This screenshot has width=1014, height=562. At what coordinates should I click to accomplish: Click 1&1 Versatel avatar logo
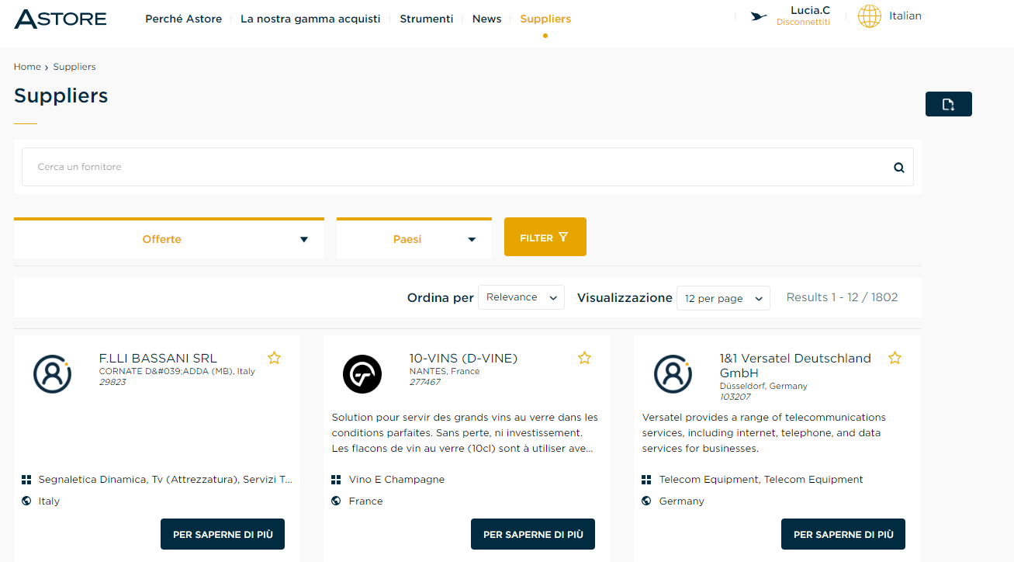673,374
